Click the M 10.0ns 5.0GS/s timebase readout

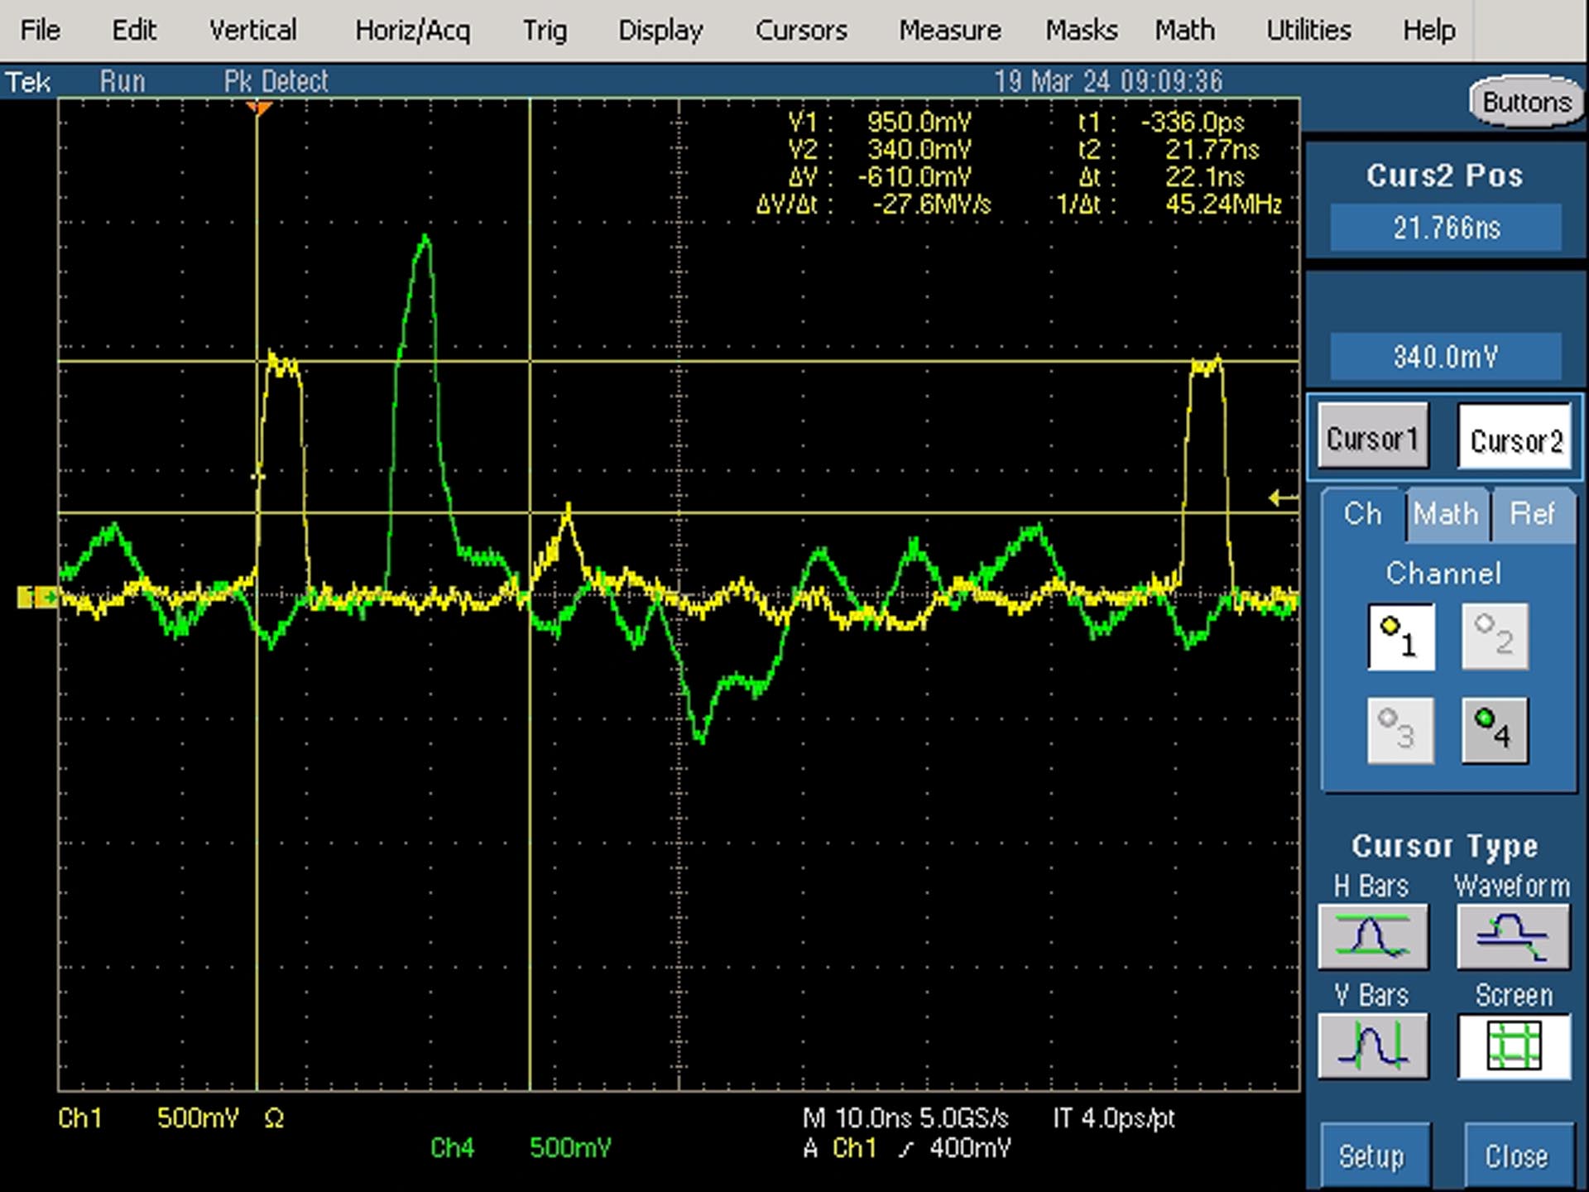point(905,1118)
